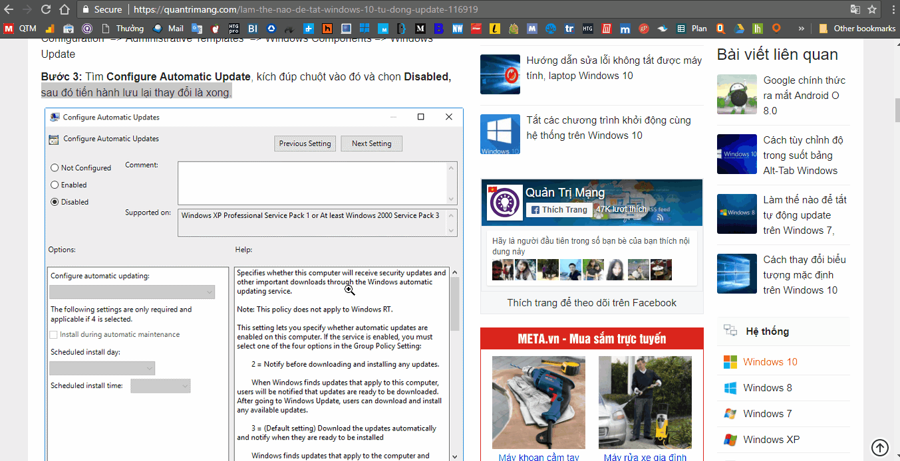900x461 pixels.
Task: Click the home icon in the browser toolbar
Action: [x=63, y=10]
